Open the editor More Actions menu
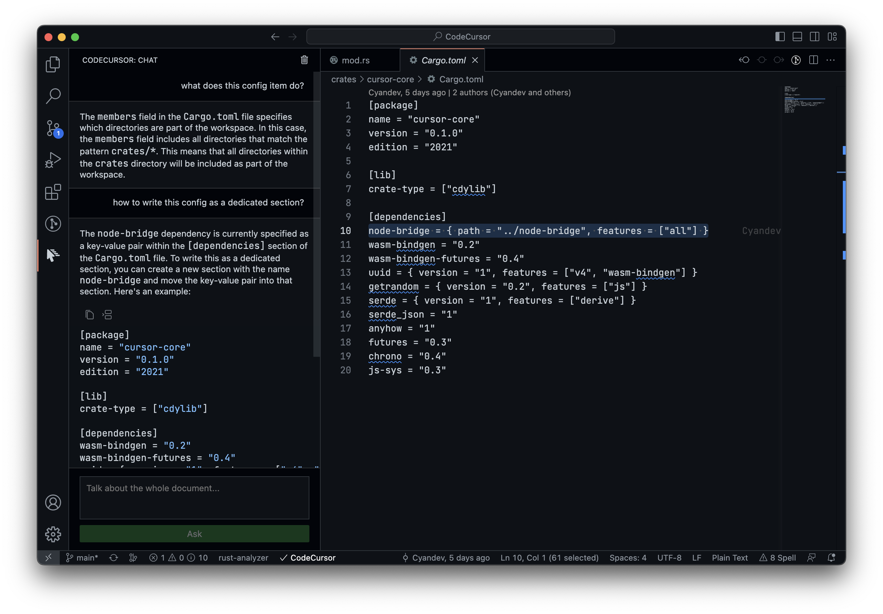The width and height of the screenshot is (883, 614). point(831,60)
